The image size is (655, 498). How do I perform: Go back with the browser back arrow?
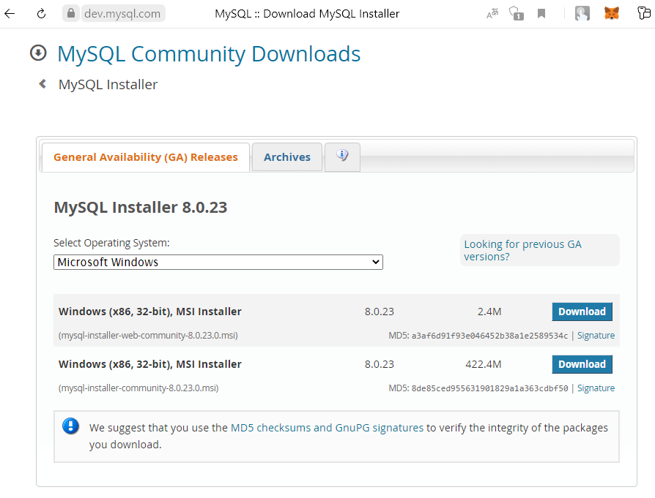(10, 14)
